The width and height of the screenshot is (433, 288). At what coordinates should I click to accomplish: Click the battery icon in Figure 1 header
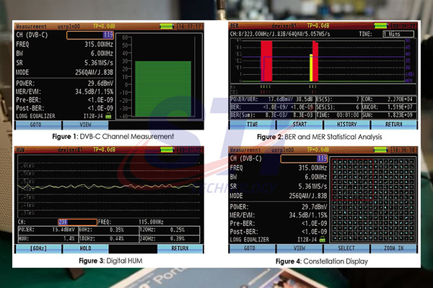[x=166, y=26]
